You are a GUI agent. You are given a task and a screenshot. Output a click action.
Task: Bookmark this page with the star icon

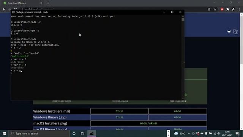(215, 9)
